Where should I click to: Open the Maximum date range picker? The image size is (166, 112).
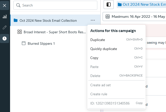click(134, 16)
